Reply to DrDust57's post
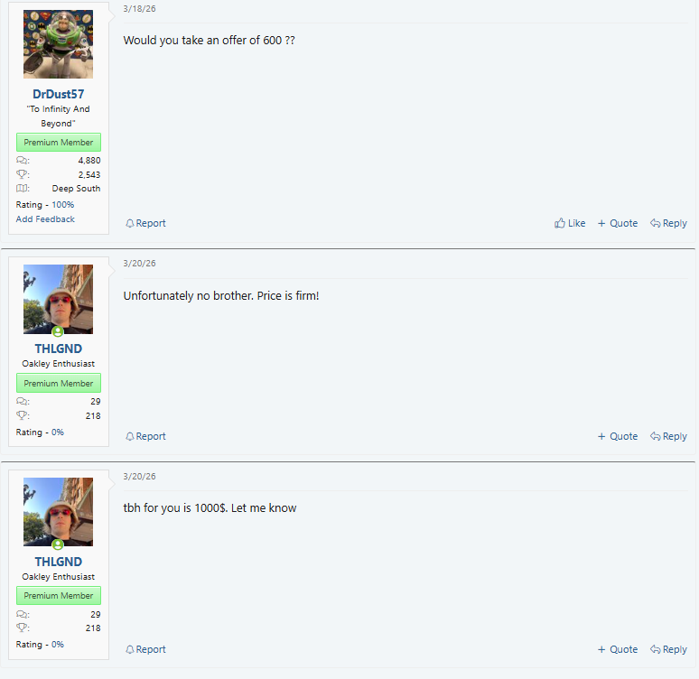The image size is (699, 679). (668, 223)
